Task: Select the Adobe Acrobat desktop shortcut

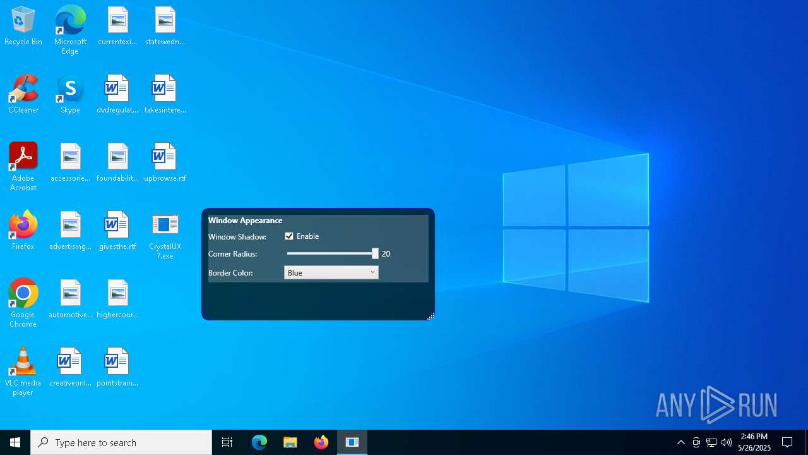Action: click(23, 167)
